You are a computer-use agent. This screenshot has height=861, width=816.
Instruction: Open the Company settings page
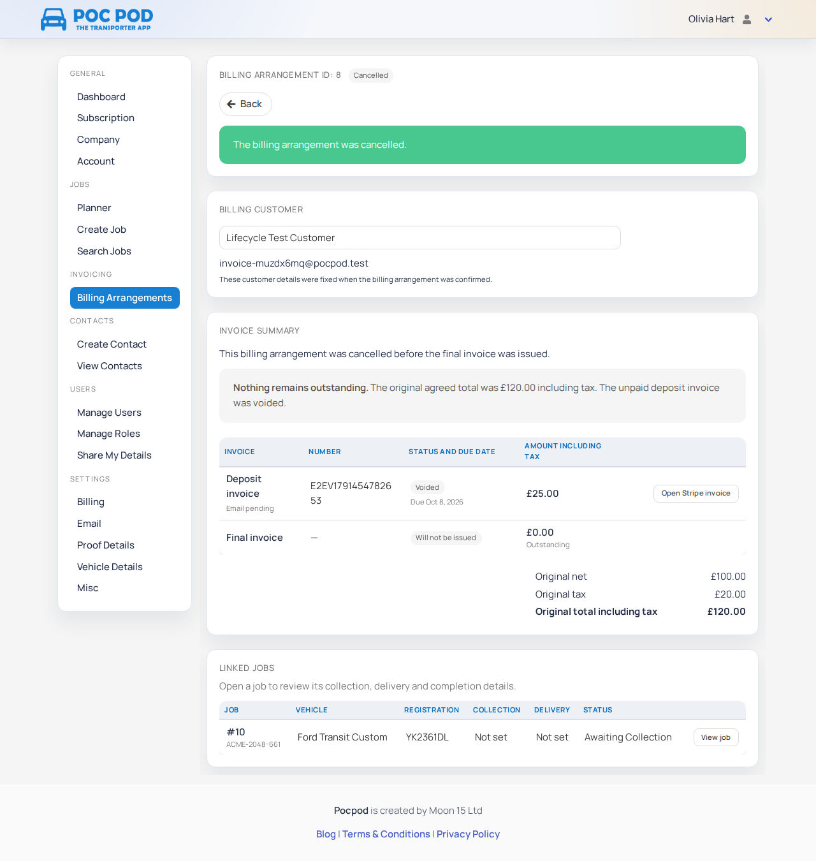click(98, 140)
